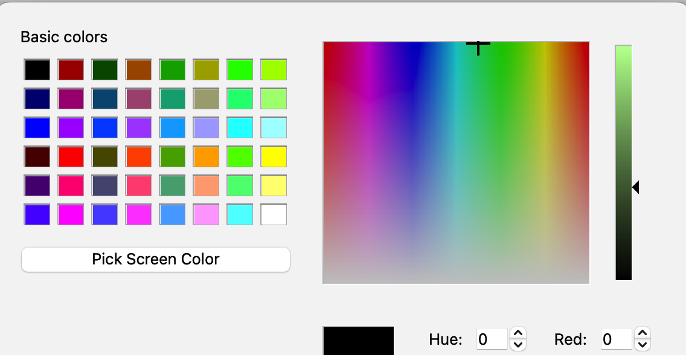Screen dimensions: 686x355
Task: Select the dark red swatch in top row
Action: (71, 70)
